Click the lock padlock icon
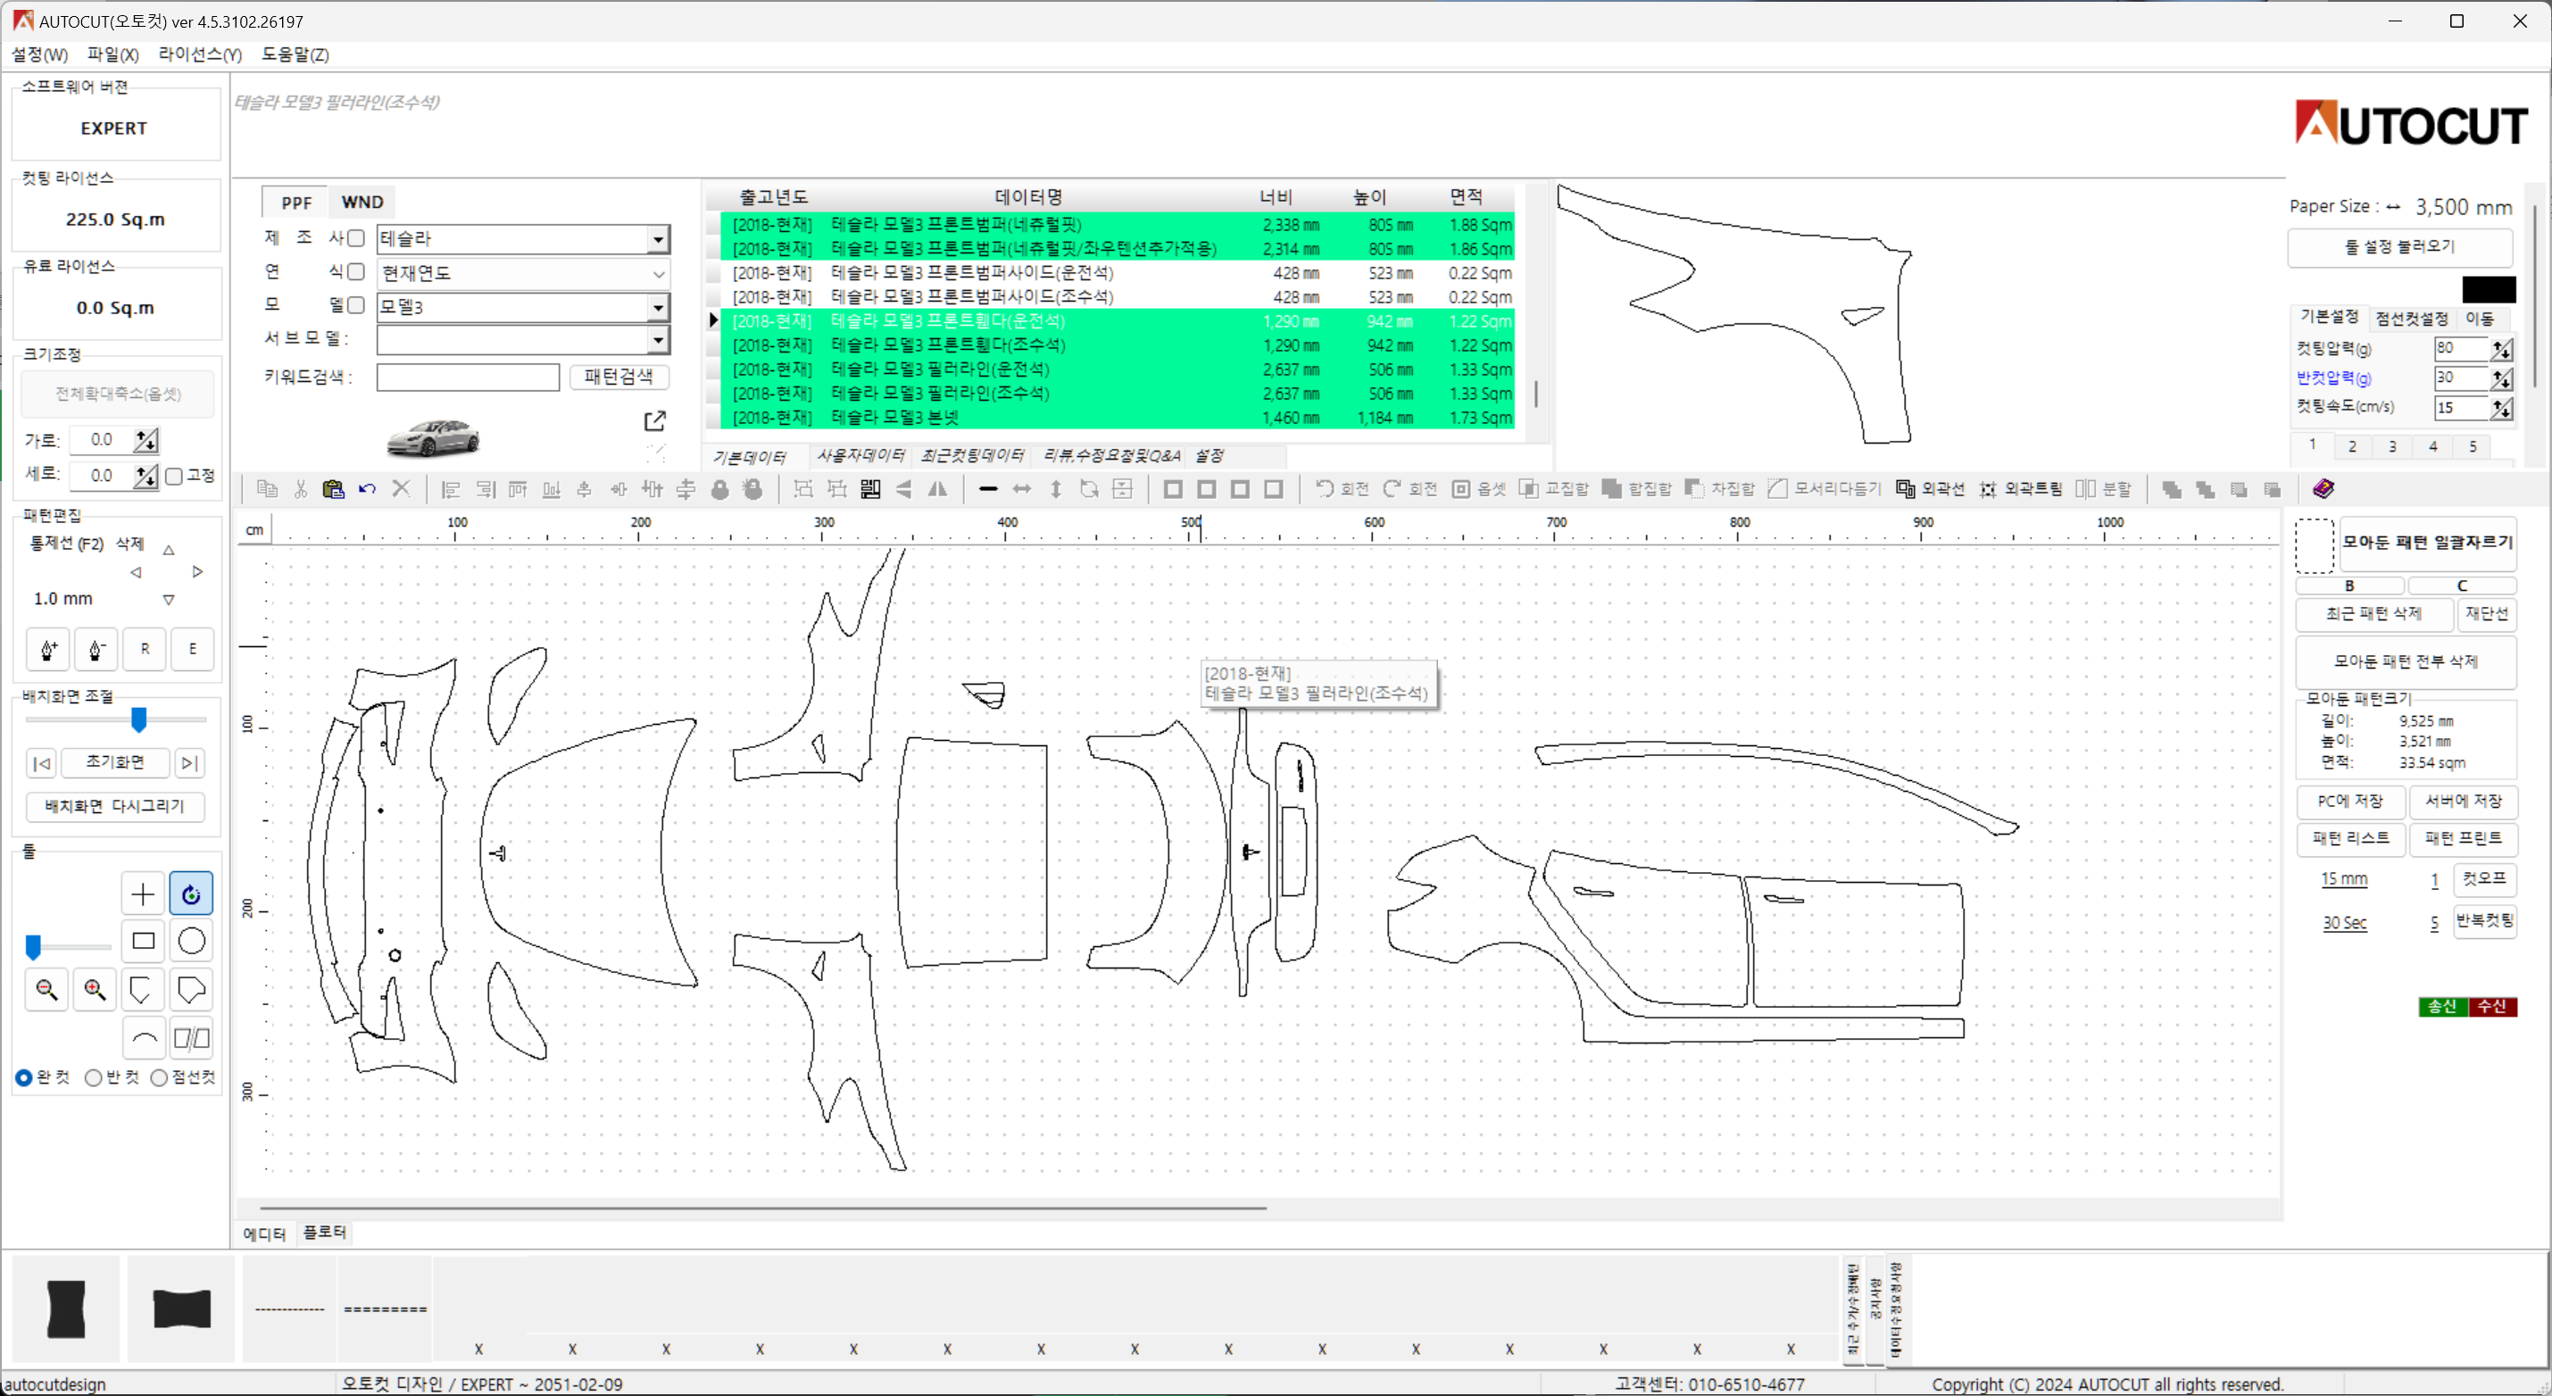Viewport: 2552px width, 1396px height. [720, 488]
